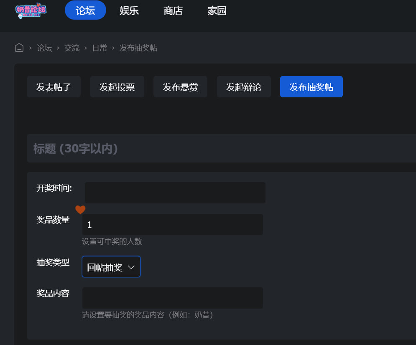The height and width of the screenshot is (345, 416).
Task: Open the 娱乐 navigation tab
Action: pyautogui.click(x=129, y=10)
